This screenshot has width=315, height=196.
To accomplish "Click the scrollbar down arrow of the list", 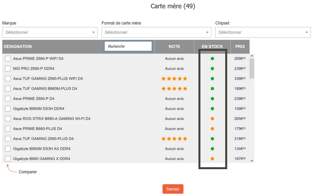I will pyautogui.click(x=252, y=161).
